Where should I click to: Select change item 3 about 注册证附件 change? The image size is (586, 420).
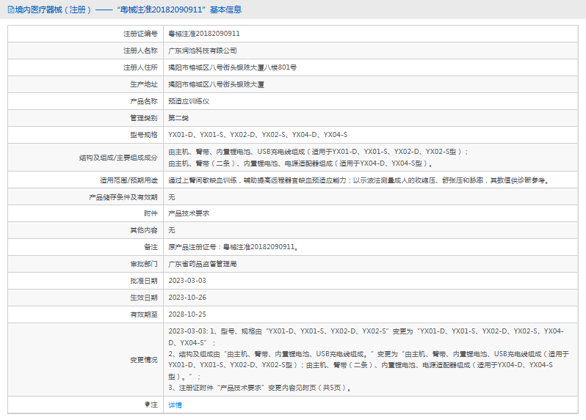point(260,388)
